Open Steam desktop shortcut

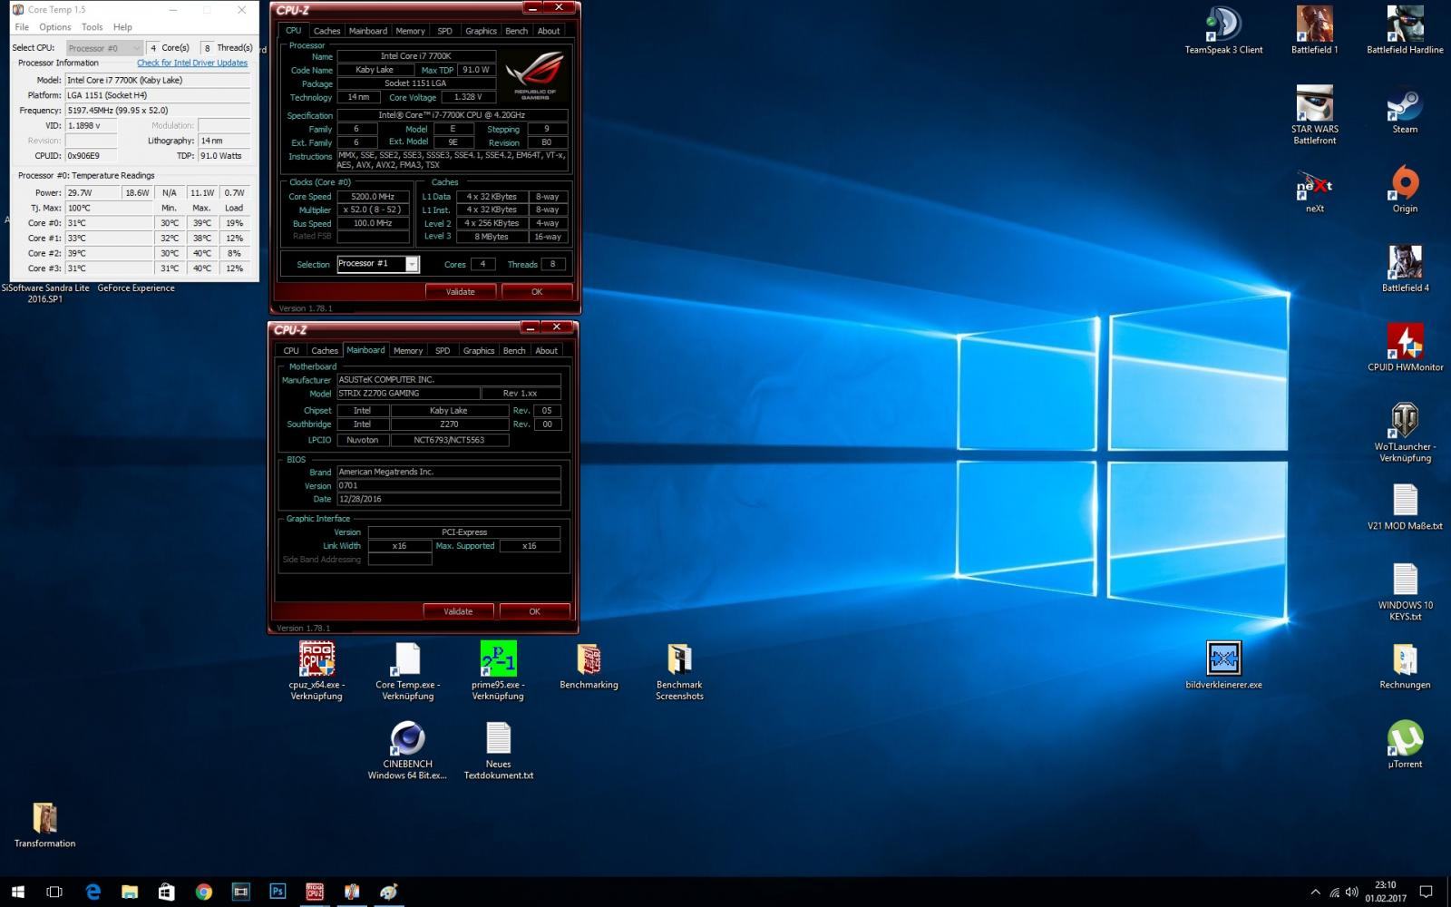(x=1405, y=110)
